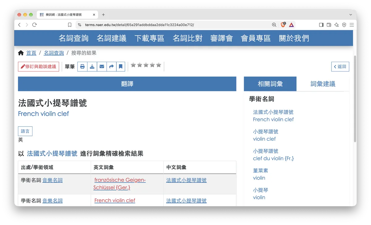Reload the page
Screen dimensions: 371x225
[34, 25]
